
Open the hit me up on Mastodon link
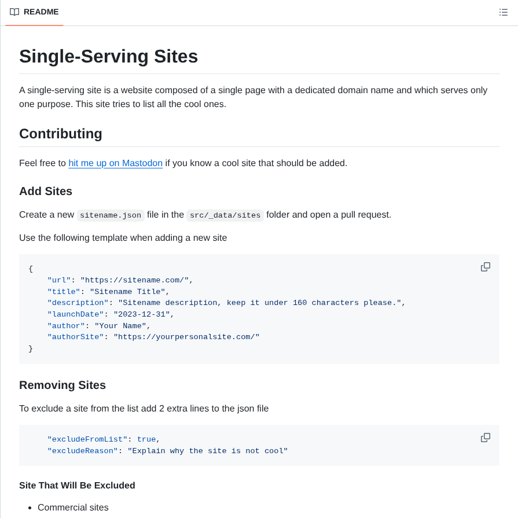(x=115, y=163)
